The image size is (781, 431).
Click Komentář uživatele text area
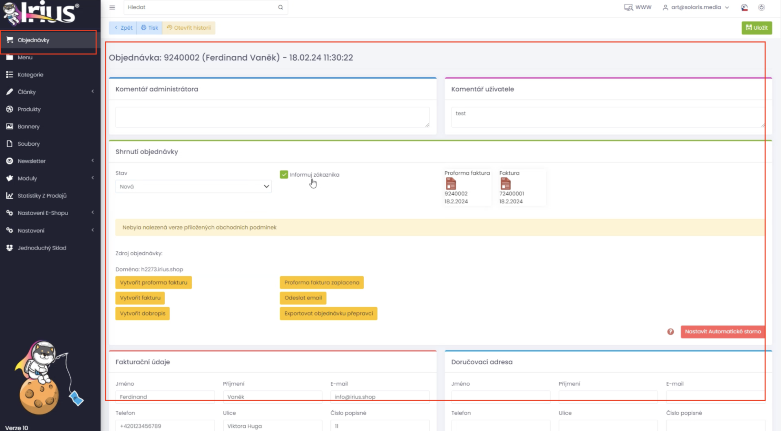click(608, 117)
